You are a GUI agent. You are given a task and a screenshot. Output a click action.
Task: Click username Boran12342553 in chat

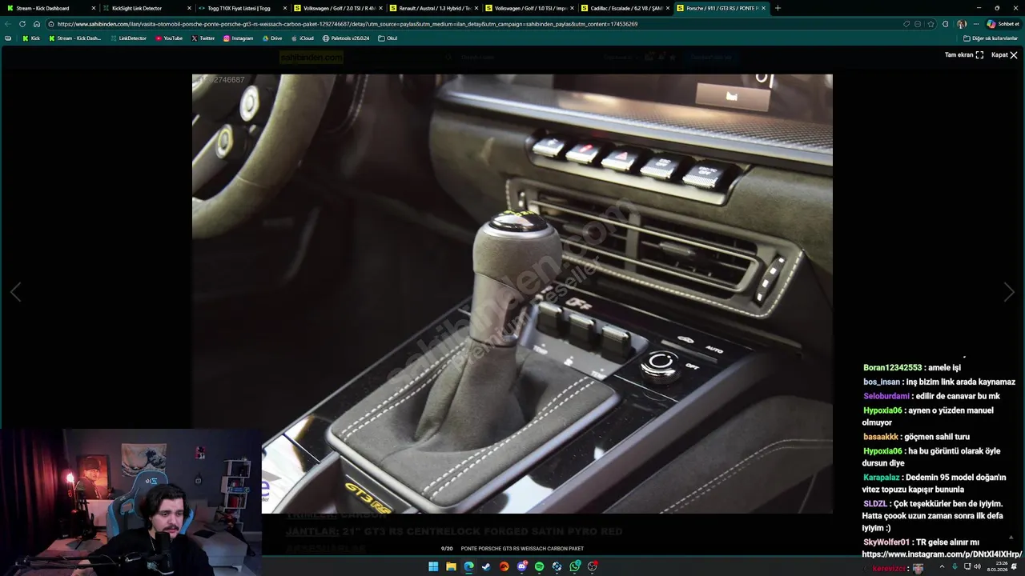(892, 368)
